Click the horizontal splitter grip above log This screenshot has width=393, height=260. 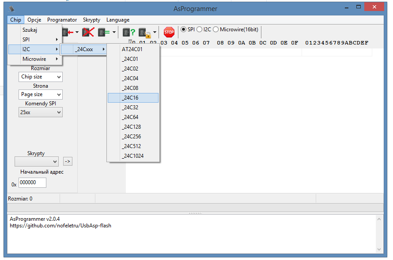pyautogui.click(x=196, y=213)
